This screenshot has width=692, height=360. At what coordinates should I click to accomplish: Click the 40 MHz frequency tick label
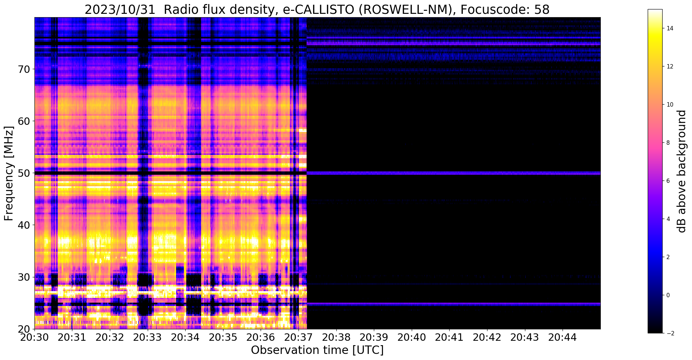[x=24, y=225]
